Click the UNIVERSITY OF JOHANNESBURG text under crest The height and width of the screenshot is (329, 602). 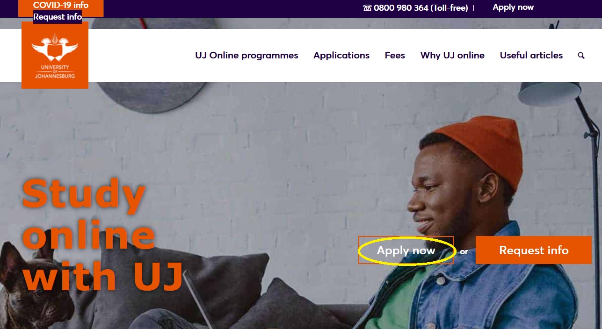pyautogui.click(x=55, y=72)
